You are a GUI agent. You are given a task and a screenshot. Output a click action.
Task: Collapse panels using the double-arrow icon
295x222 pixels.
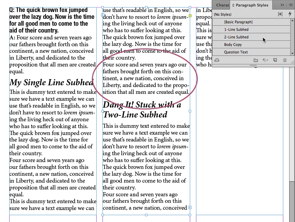pyautogui.click(x=282, y=5)
